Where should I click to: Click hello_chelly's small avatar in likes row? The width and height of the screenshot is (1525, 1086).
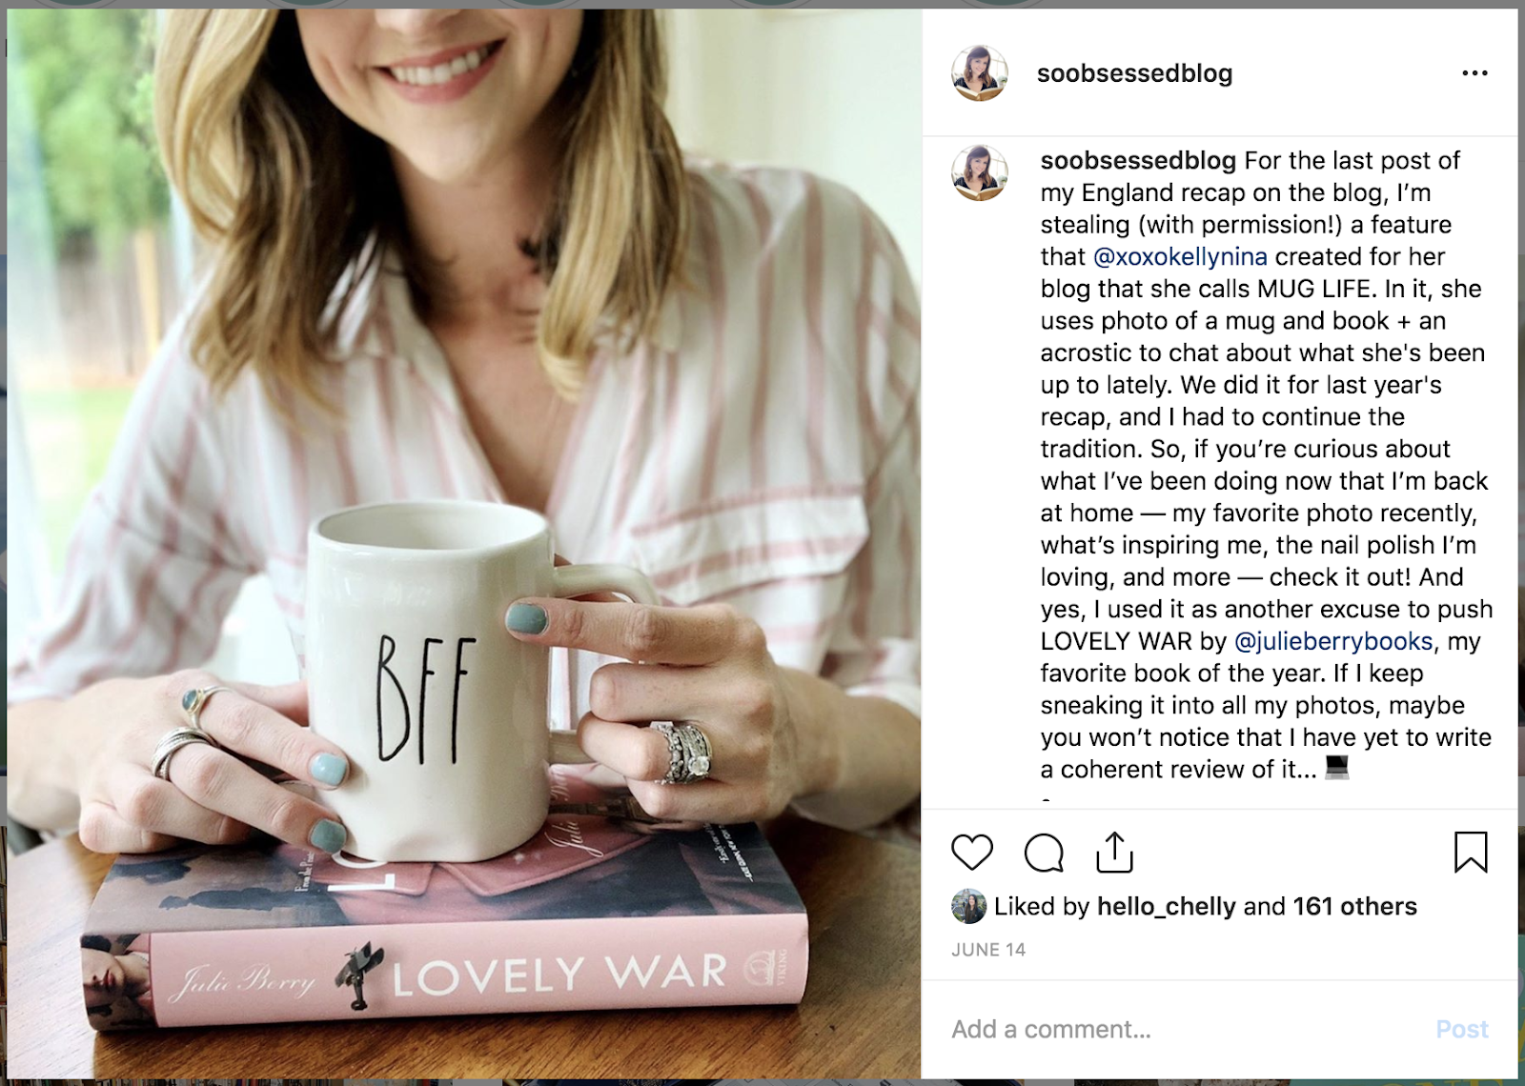tap(968, 907)
